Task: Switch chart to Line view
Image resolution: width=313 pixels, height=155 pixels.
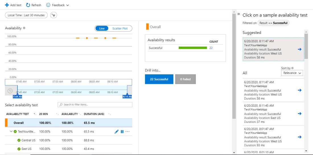Action: 102,28
